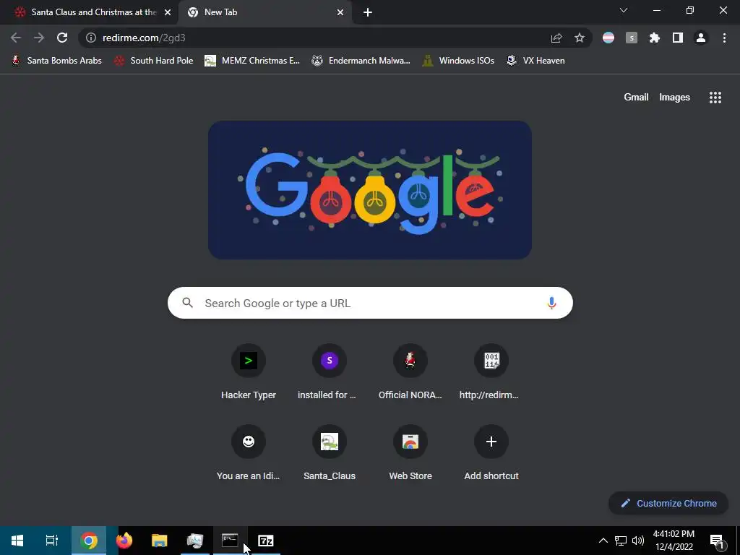Open VX Heaven bookmark
Viewport: 740px width, 555px height.
click(x=535, y=61)
